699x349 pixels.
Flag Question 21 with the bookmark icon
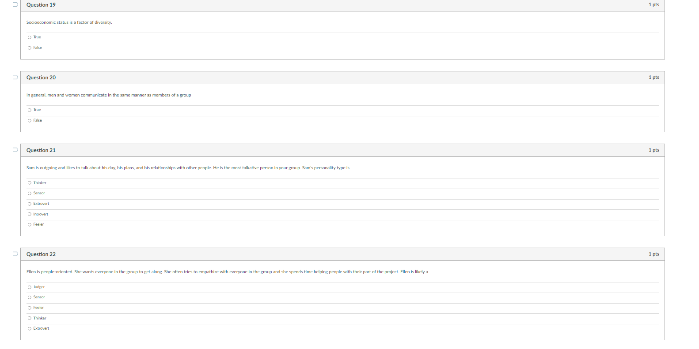tap(15, 150)
